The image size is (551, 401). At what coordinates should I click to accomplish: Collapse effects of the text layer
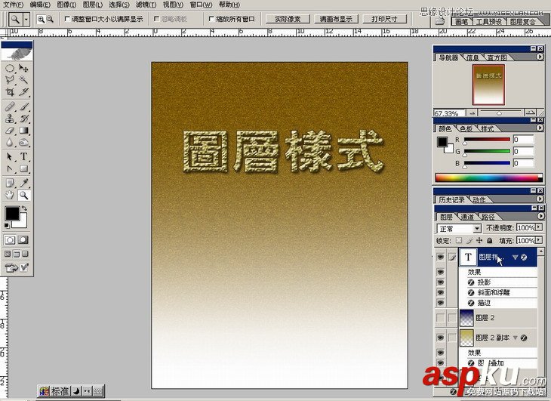[516, 258]
